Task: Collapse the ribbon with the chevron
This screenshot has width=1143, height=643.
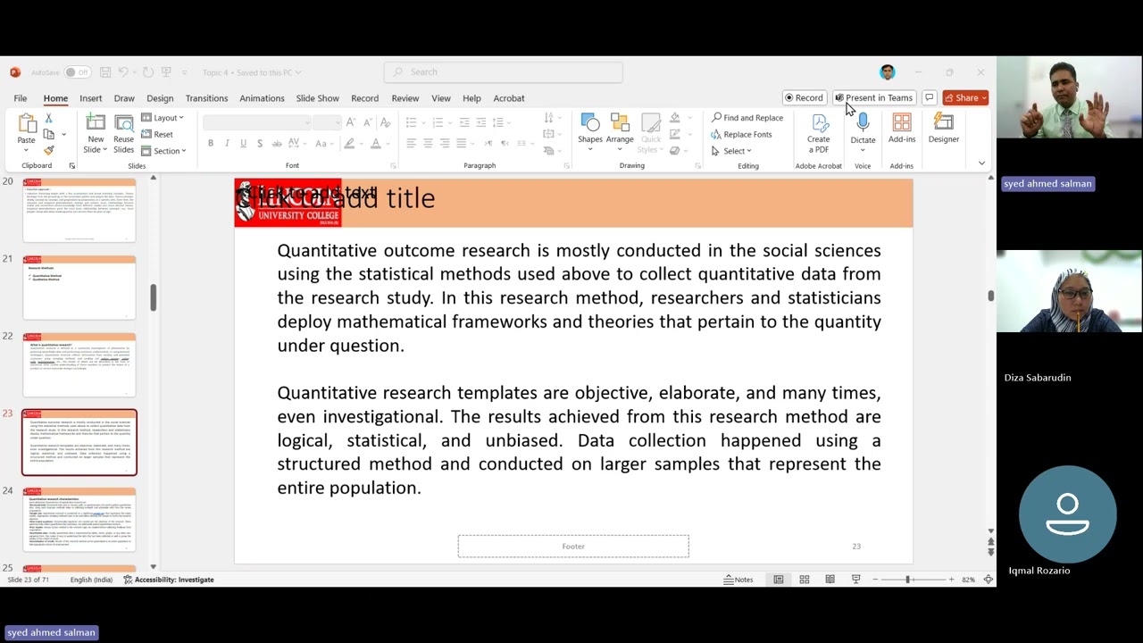Action: pyautogui.click(x=981, y=163)
